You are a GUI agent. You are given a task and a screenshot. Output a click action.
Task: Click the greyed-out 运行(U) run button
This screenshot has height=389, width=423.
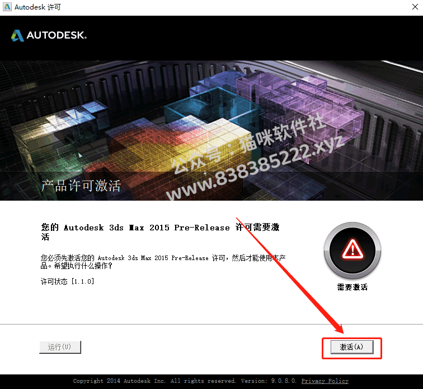pyautogui.click(x=60, y=347)
